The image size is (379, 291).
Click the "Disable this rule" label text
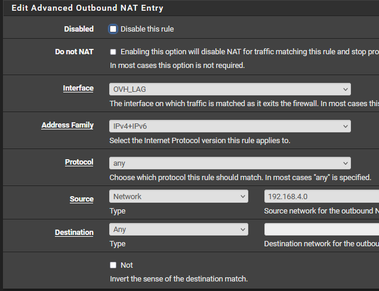(147, 29)
